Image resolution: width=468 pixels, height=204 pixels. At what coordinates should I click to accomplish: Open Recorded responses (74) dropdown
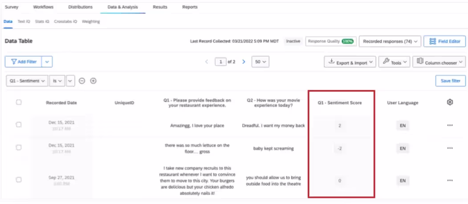pos(390,42)
